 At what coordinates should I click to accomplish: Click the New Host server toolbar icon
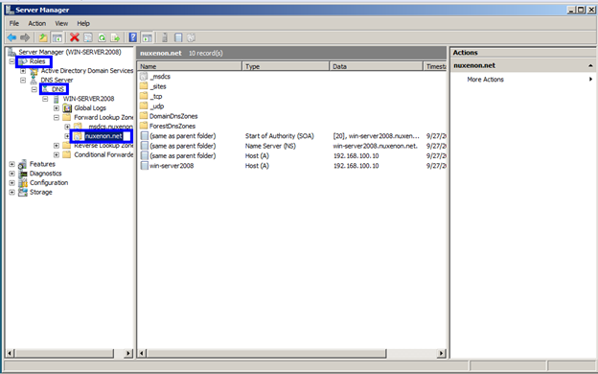pos(165,37)
